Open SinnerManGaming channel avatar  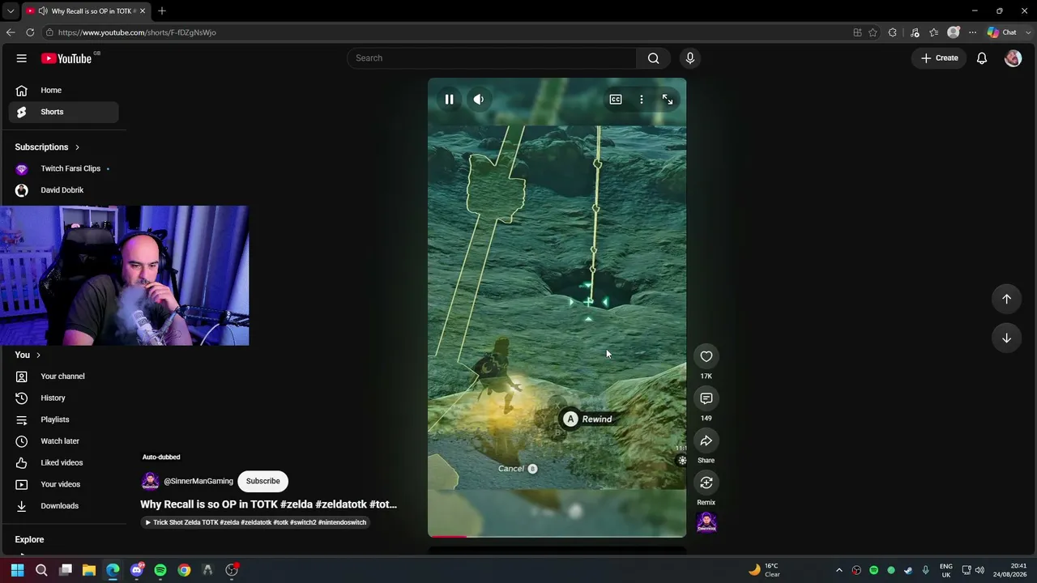pos(150,481)
